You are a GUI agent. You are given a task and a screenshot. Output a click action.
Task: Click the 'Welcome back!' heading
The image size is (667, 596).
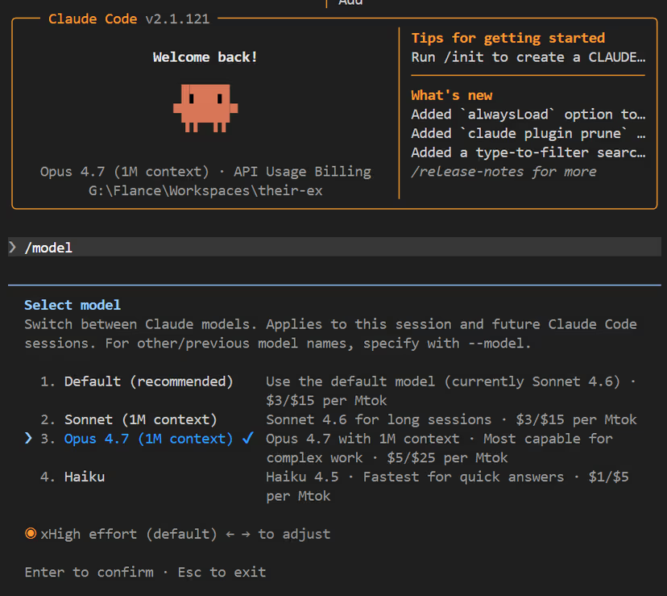[x=205, y=57]
